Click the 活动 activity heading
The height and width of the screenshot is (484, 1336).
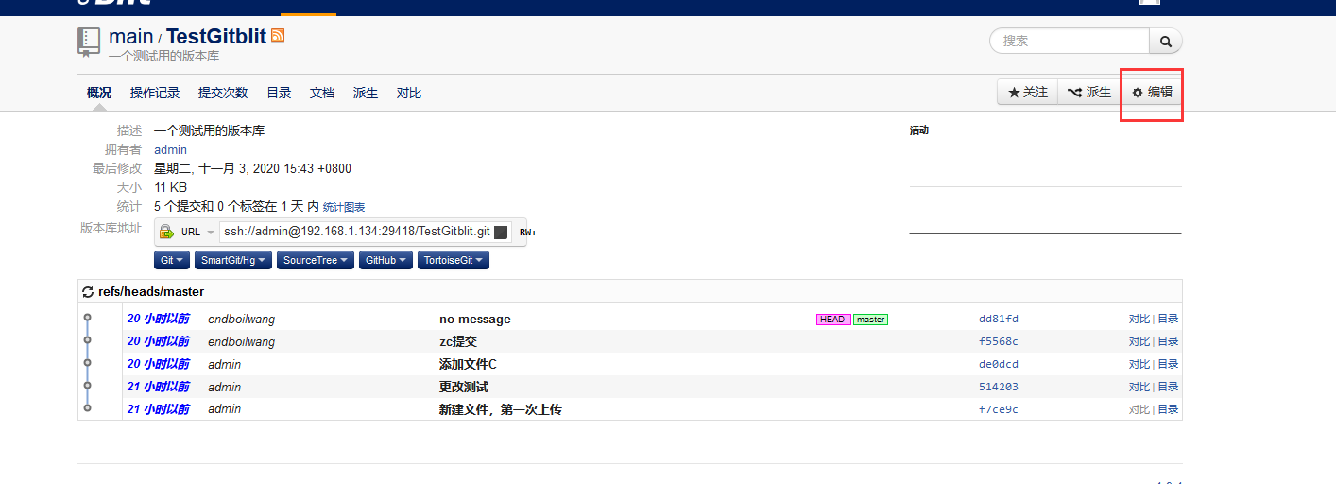(x=919, y=130)
